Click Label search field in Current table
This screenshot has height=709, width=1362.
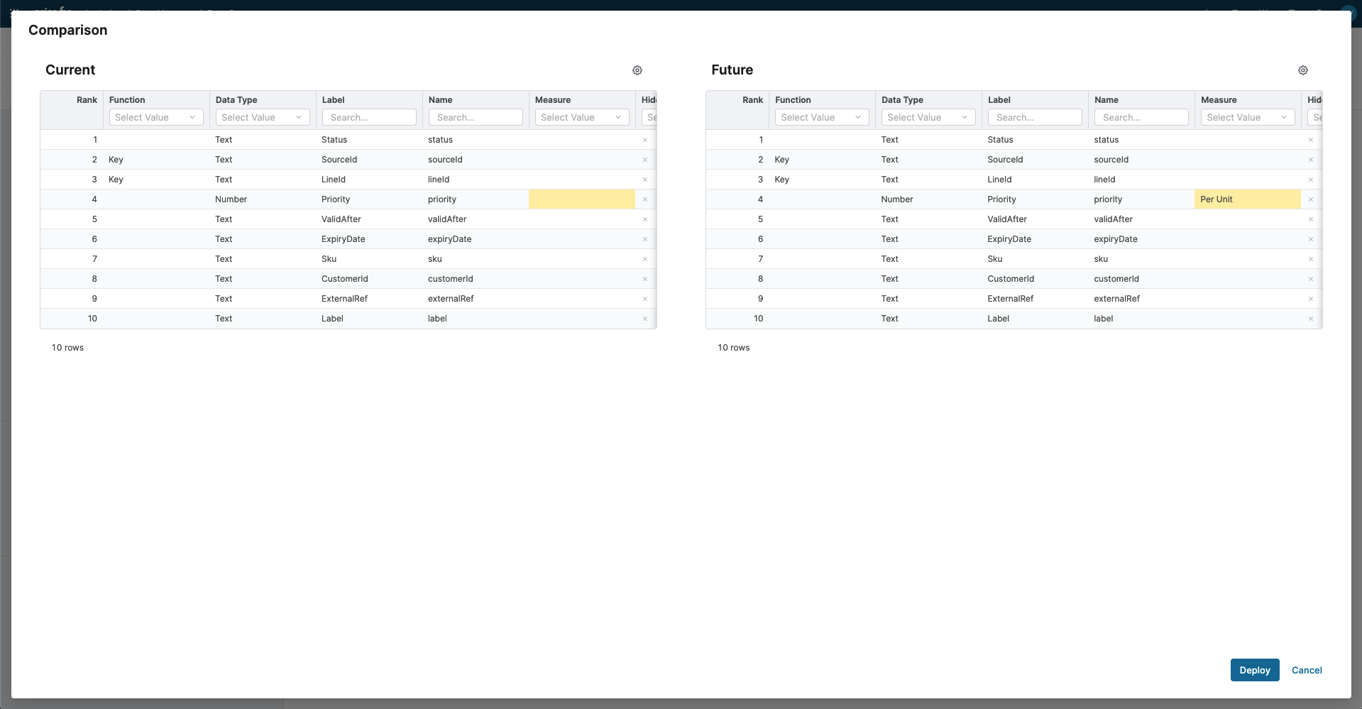pos(369,117)
